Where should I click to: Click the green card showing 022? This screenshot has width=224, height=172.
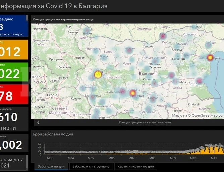click(14, 72)
